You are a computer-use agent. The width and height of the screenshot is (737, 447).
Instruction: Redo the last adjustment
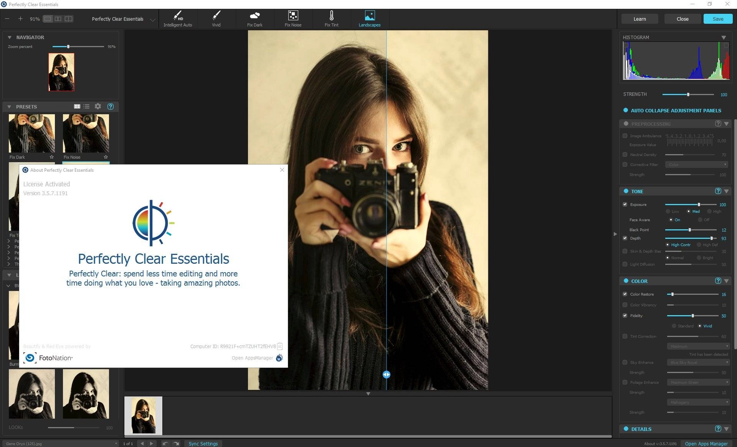pos(176,444)
